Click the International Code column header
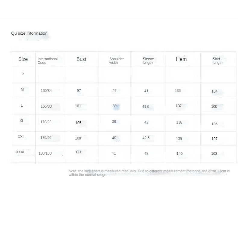 (47, 61)
